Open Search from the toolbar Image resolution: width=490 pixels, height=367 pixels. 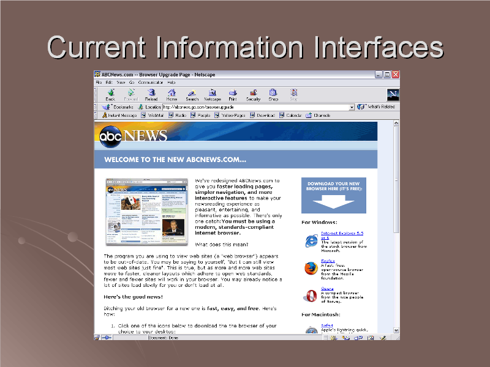click(192, 95)
